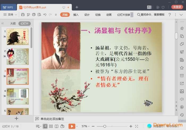Switch to 大纲 outline view
This screenshot has height=130, width=186.
coord(13,24)
